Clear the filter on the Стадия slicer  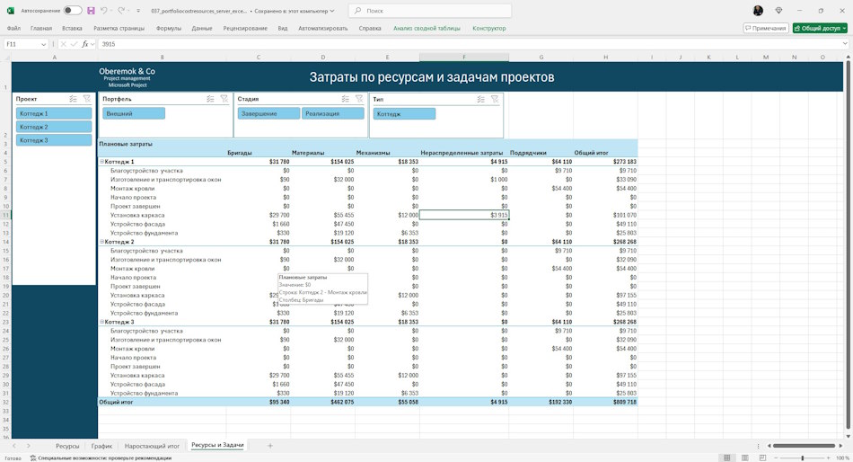(359, 99)
